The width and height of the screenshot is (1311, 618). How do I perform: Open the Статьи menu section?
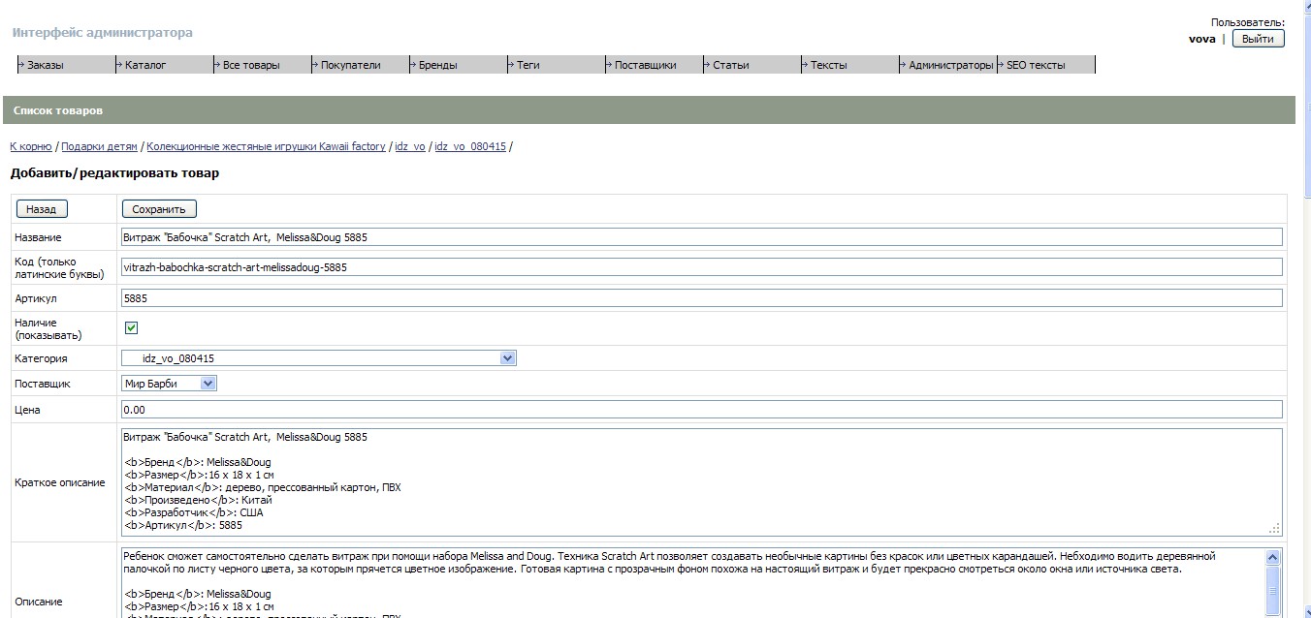[752, 65]
